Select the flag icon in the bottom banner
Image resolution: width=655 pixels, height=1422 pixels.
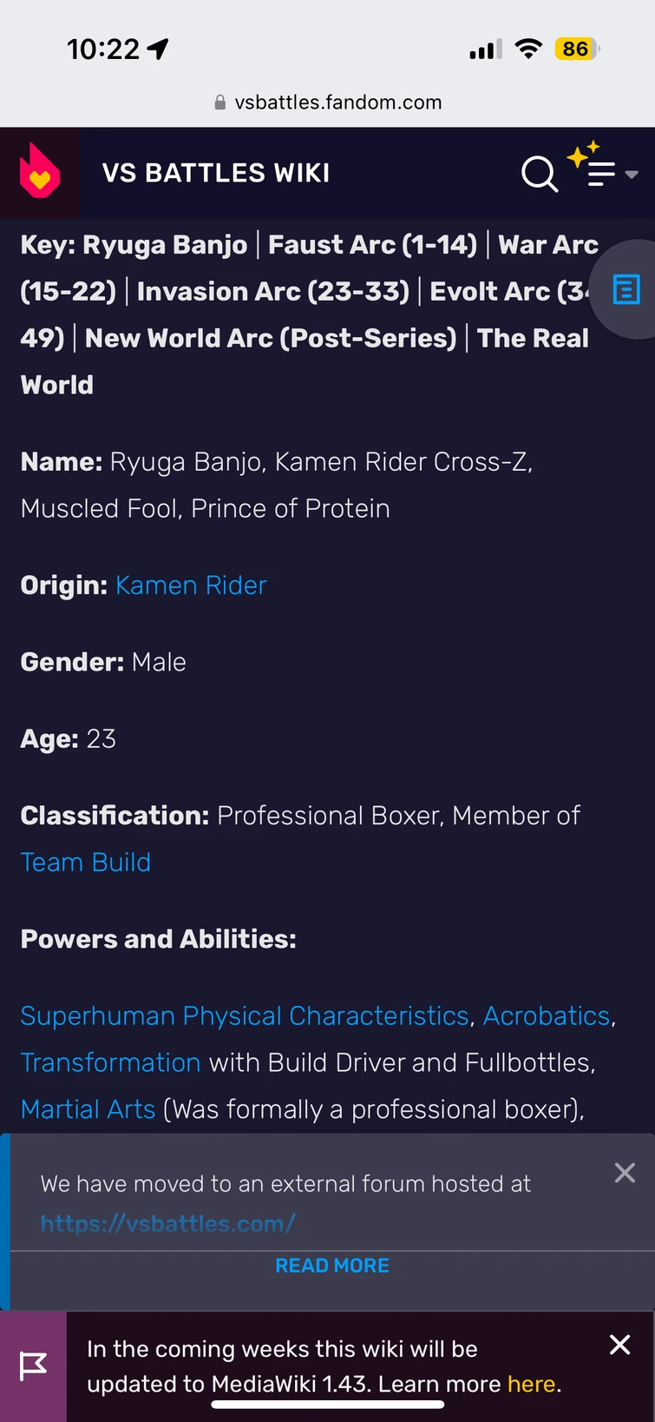tap(32, 1366)
